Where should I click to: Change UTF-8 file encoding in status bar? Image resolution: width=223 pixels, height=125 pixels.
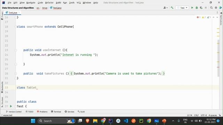tap(203, 115)
